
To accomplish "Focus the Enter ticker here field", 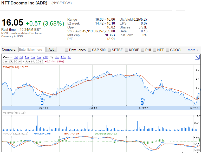I will coord(32,50).
